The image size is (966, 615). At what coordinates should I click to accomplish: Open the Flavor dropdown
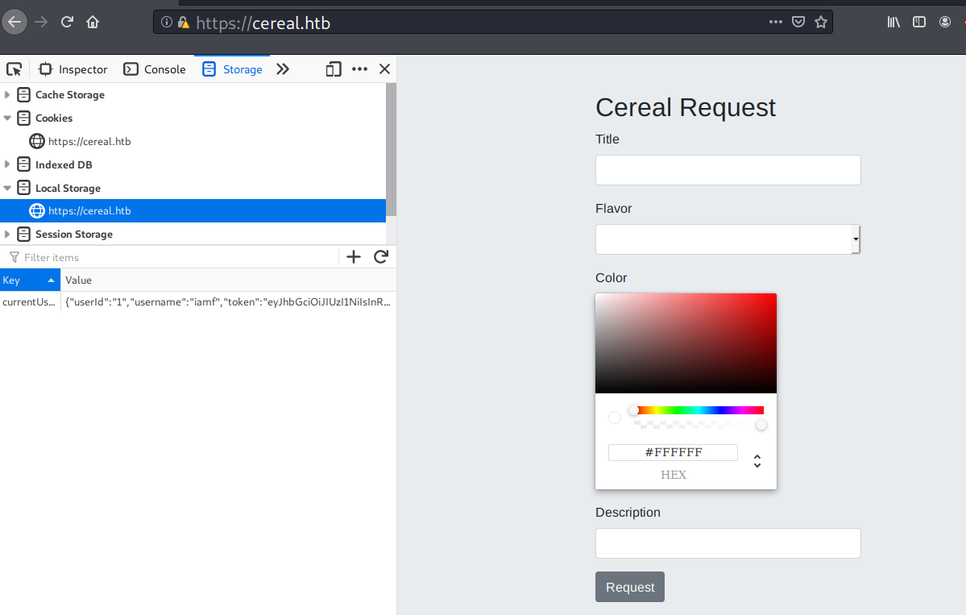728,239
